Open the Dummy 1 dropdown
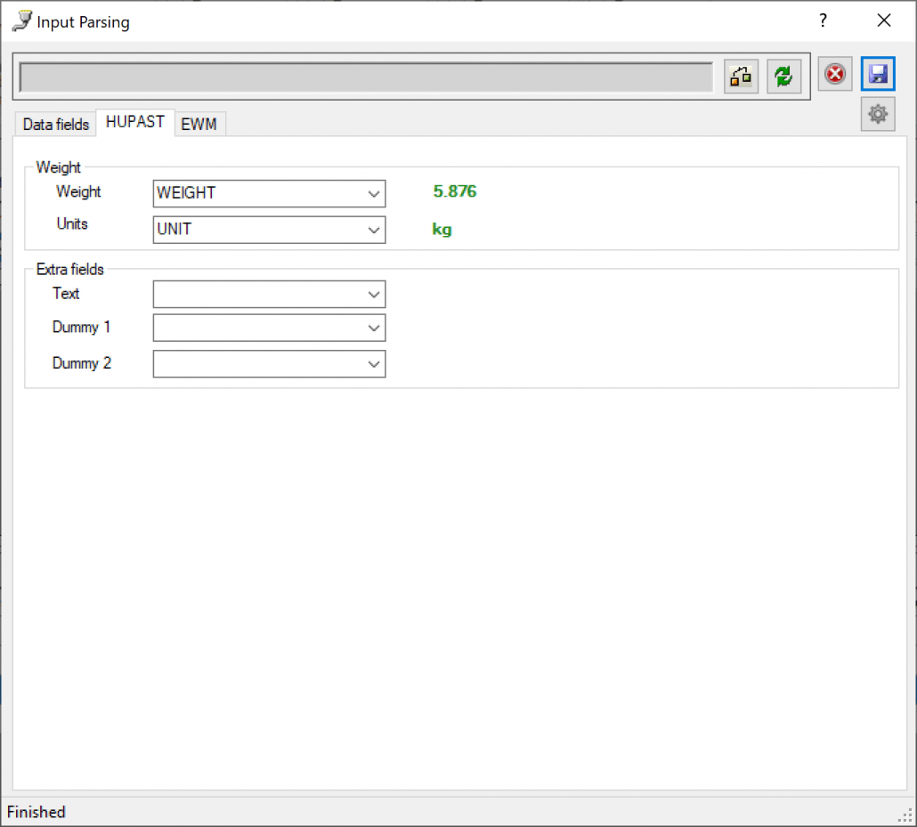This screenshot has height=827, width=917. [x=374, y=328]
